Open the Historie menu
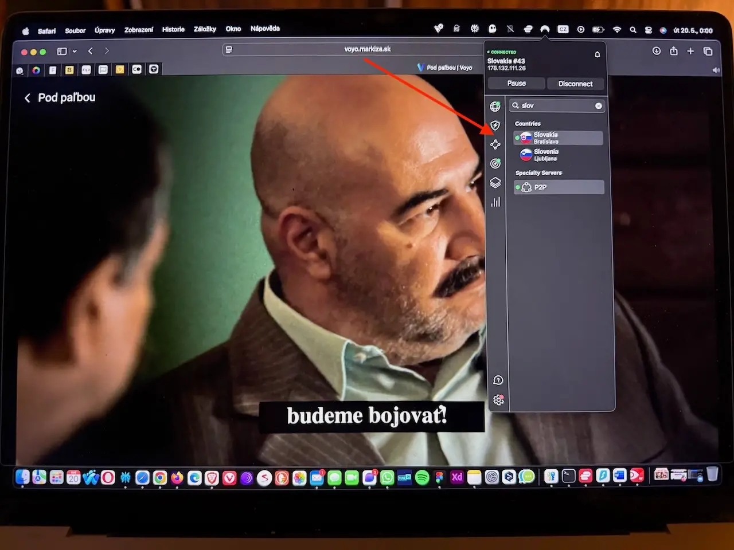Image resolution: width=734 pixels, height=550 pixels. [173, 29]
